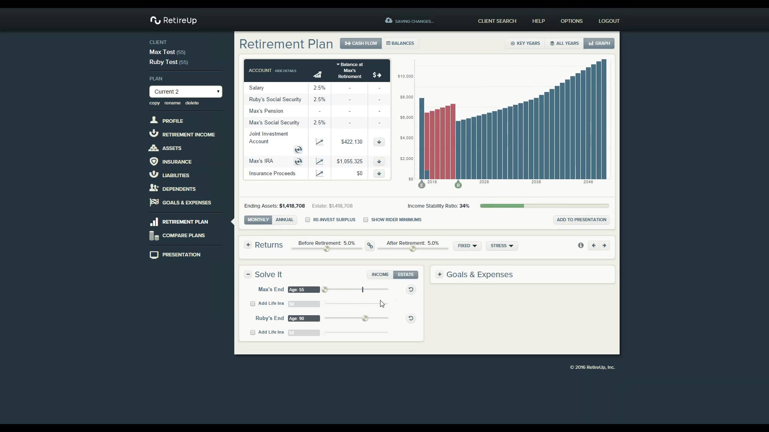Screen dimensions: 769x432
Task: Click Add to Presentation
Action: tap(581, 220)
